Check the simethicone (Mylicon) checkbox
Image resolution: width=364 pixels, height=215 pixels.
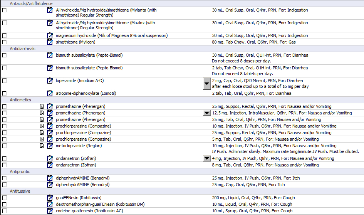(x=4, y=42)
